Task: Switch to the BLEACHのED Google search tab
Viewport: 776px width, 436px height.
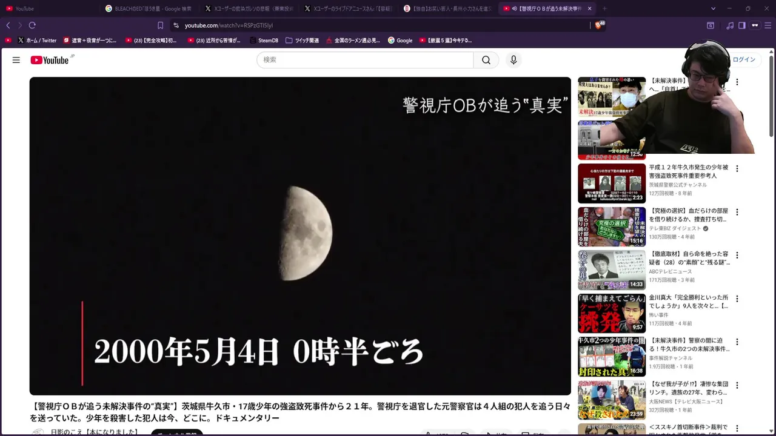Action: tap(148, 8)
